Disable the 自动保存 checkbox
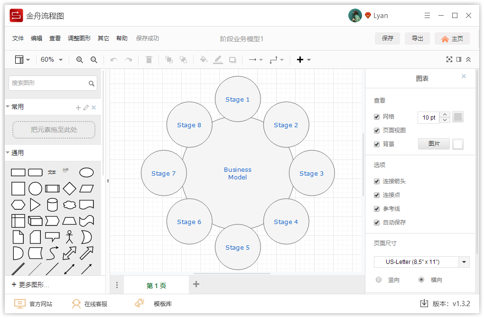The width and height of the screenshot is (484, 318). pos(376,222)
